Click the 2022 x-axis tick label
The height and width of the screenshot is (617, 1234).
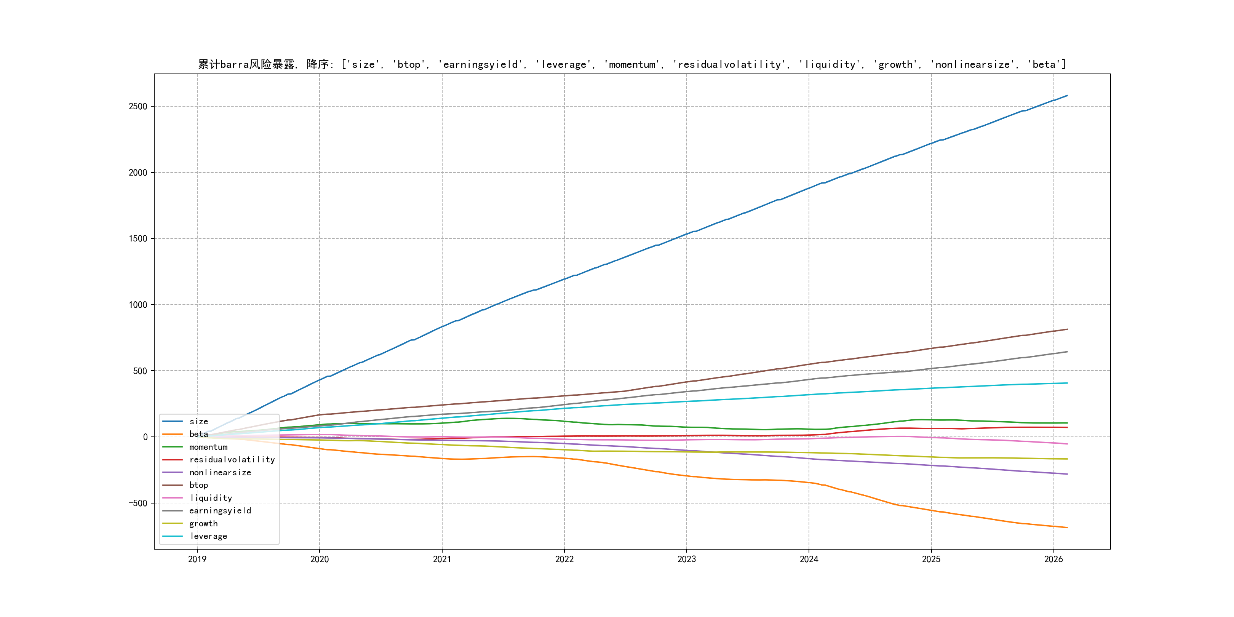[x=564, y=559]
